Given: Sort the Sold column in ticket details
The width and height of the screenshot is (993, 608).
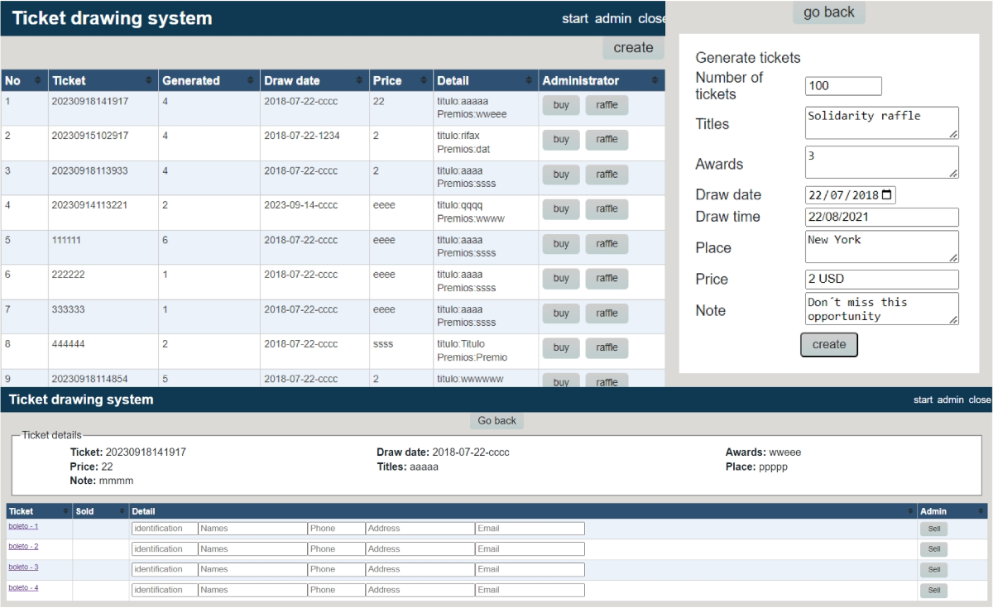Looking at the screenshot, I should coord(122,511).
